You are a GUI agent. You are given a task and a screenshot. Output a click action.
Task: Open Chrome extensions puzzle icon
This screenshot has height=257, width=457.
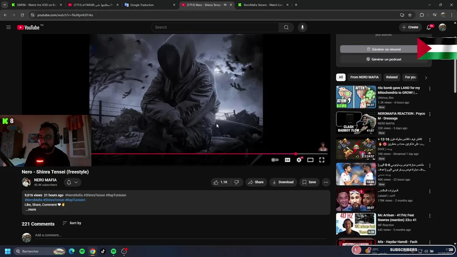(x=422, y=15)
